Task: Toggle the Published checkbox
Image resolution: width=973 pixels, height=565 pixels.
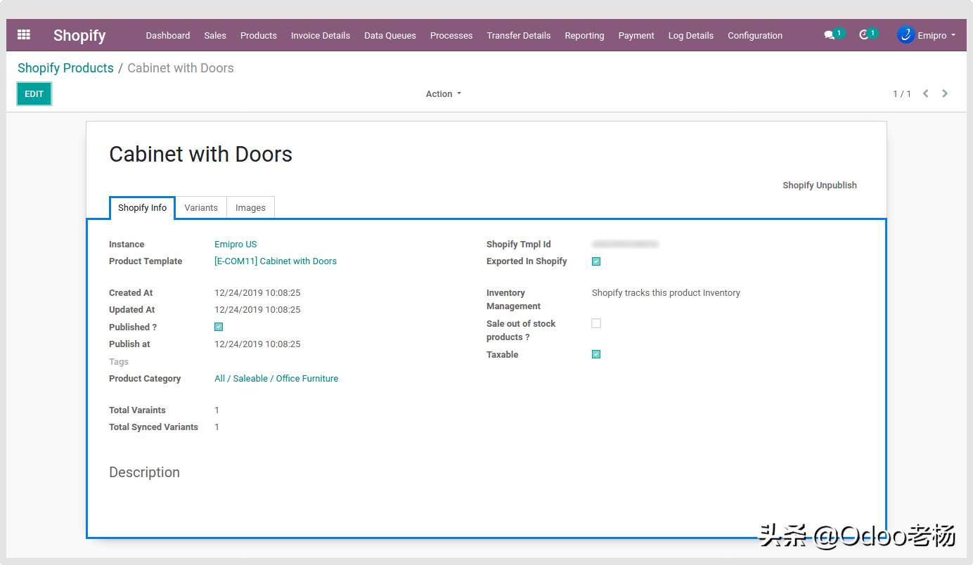Action: pyautogui.click(x=219, y=327)
